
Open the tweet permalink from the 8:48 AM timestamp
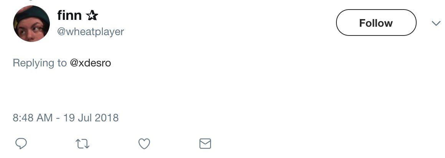click(x=33, y=118)
